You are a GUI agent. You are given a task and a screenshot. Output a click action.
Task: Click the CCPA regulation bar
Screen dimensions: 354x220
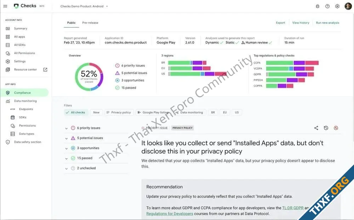click(x=292, y=63)
